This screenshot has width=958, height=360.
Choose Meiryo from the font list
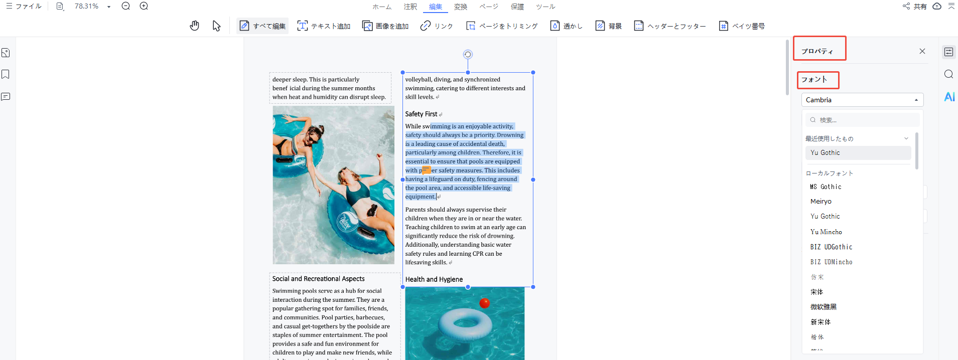(821, 201)
